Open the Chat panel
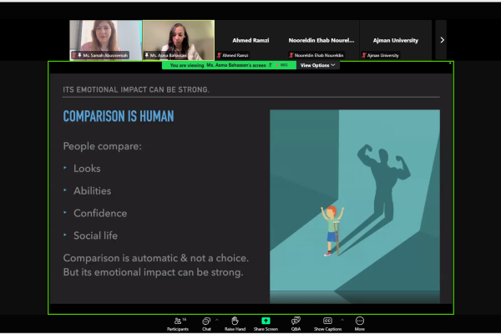Viewport: 501px width, 334px height. pos(206,321)
